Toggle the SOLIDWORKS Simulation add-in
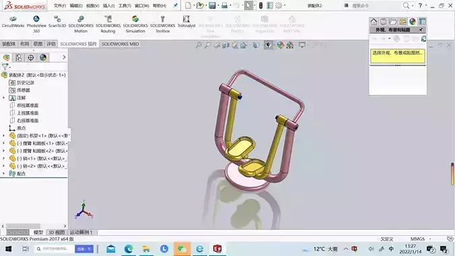Image resolution: width=455 pixels, height=256 pixels. (x=135, y=24)
